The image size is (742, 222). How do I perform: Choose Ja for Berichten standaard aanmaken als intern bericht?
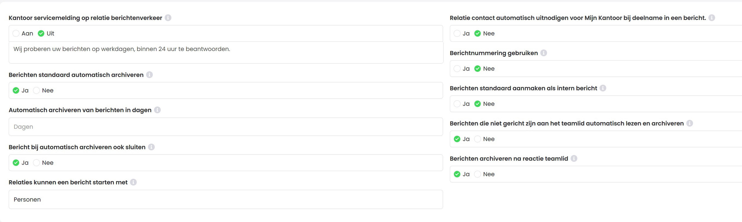click(x=457, y=104)
